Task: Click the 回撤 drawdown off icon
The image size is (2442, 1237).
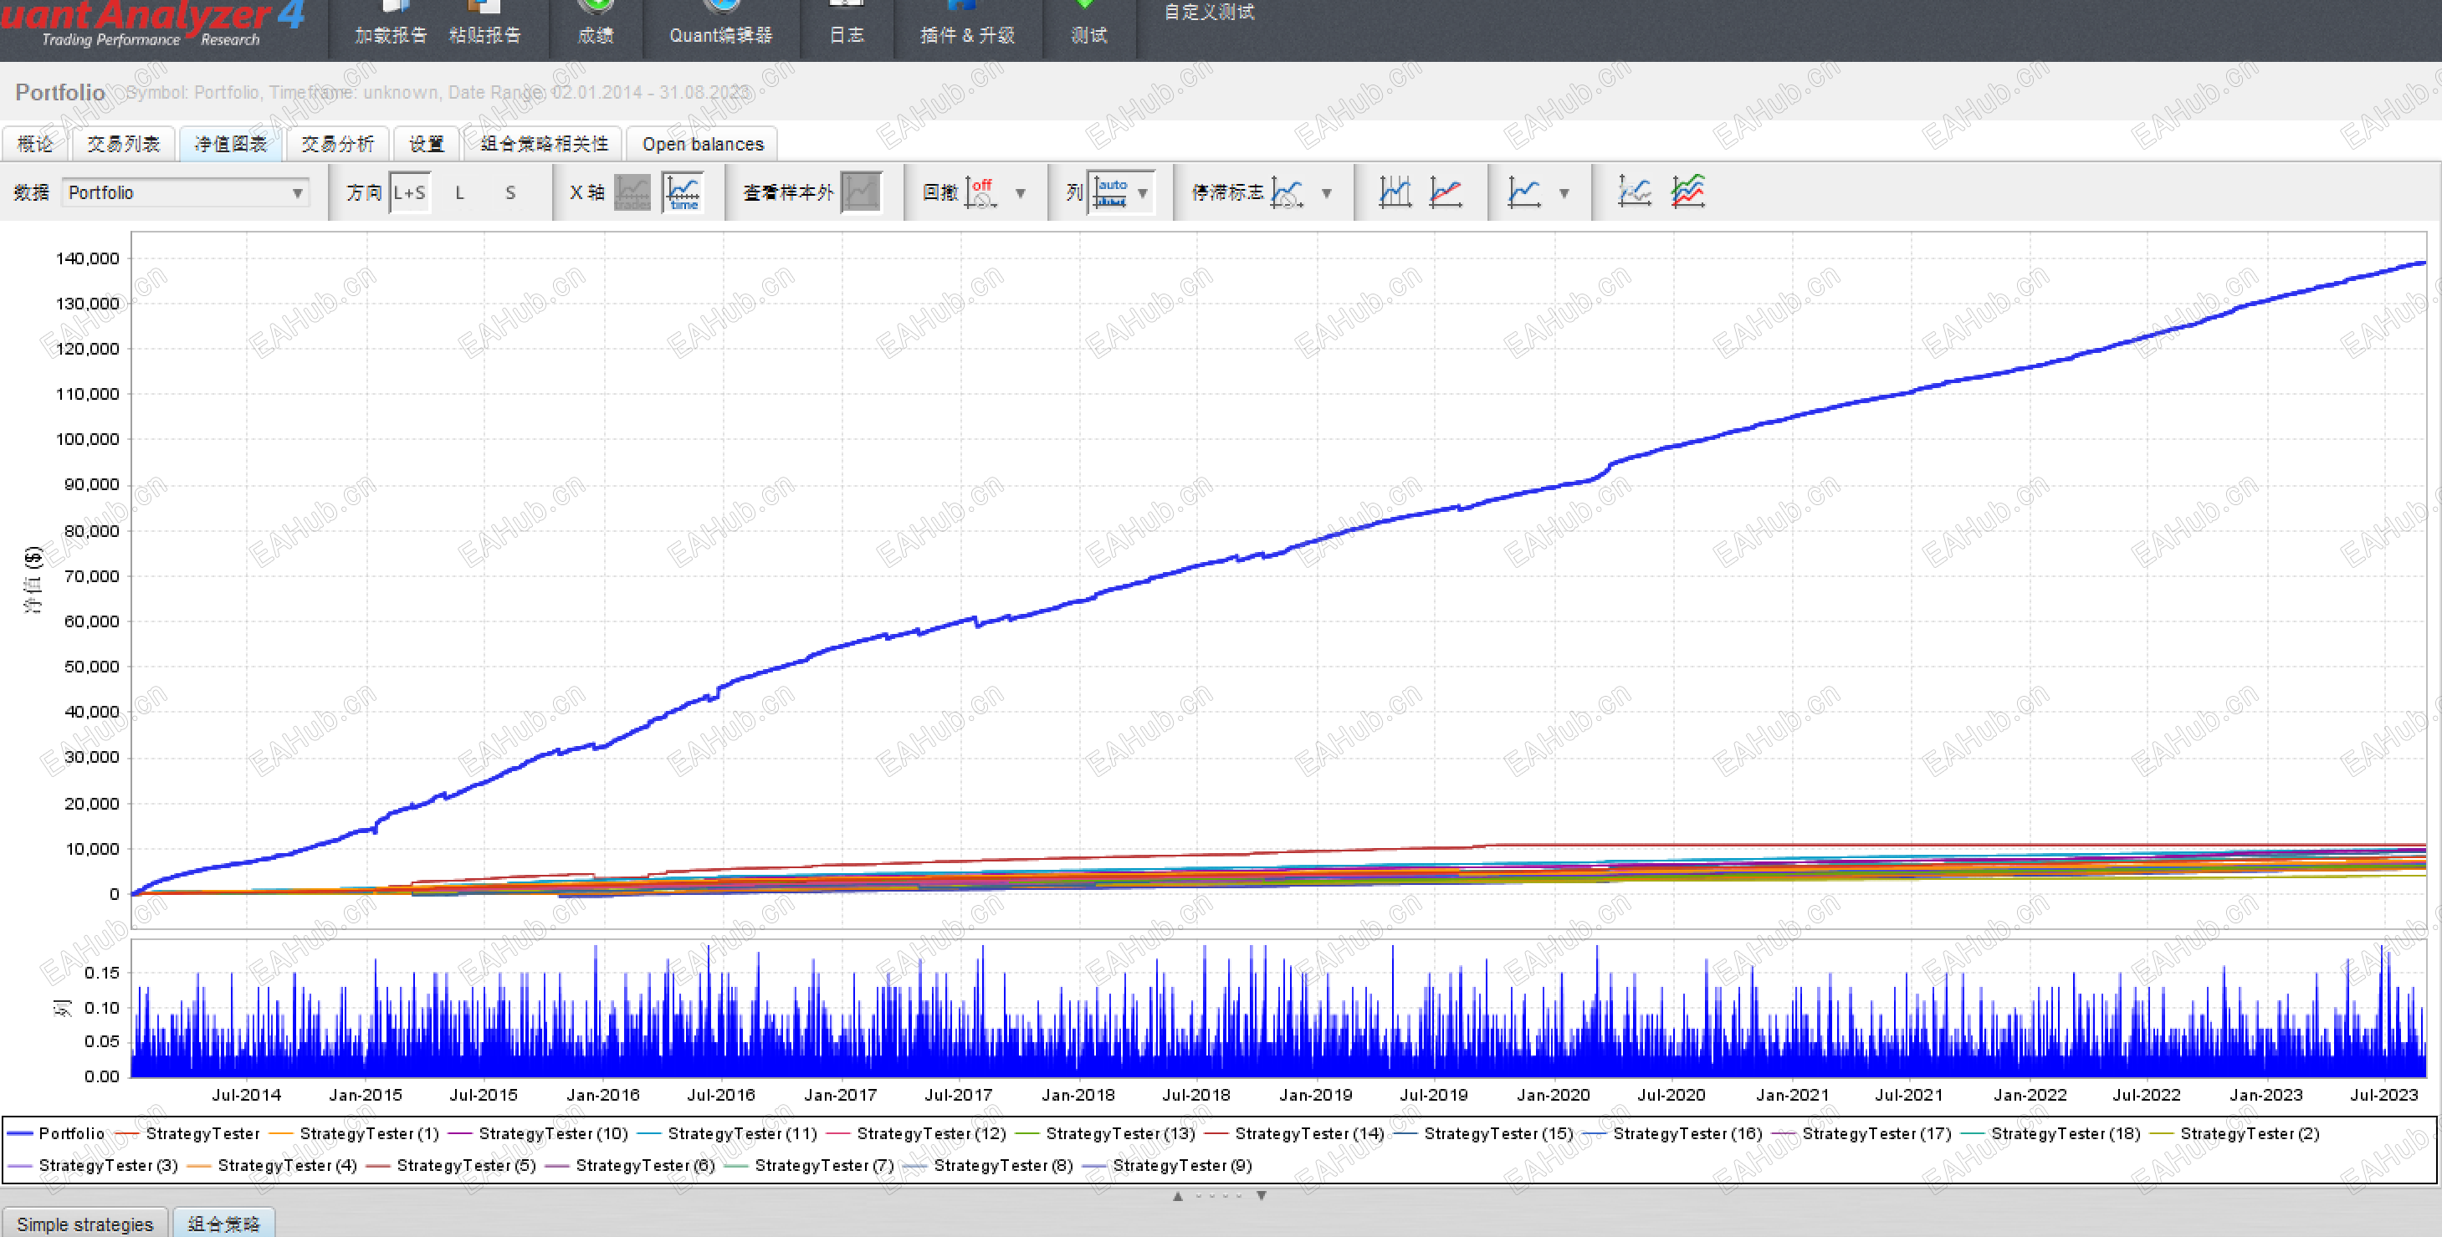Action: [x=981, y=192]
